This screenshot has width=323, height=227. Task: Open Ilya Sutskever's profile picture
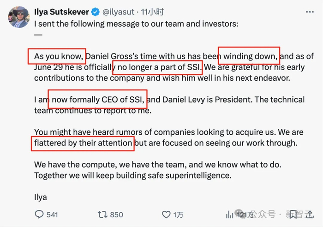pos(19,17)
